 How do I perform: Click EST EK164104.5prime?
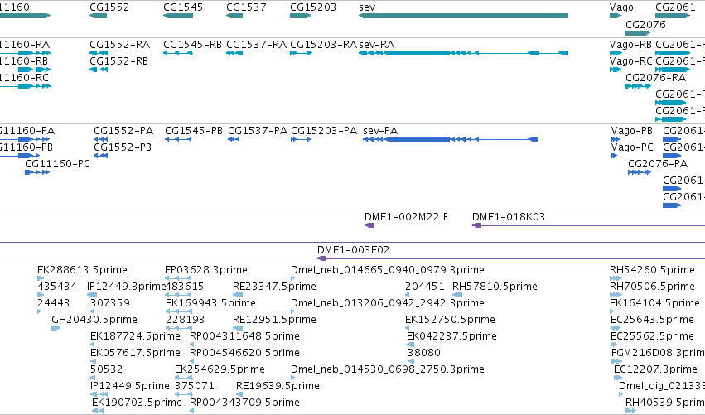[x=612, y=311]
